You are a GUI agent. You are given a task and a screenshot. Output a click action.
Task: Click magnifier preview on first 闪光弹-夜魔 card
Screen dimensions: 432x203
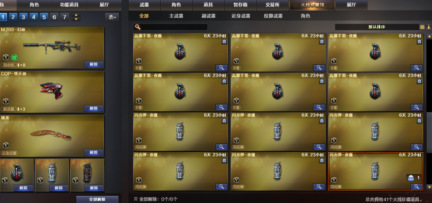[x=221, y=147]
